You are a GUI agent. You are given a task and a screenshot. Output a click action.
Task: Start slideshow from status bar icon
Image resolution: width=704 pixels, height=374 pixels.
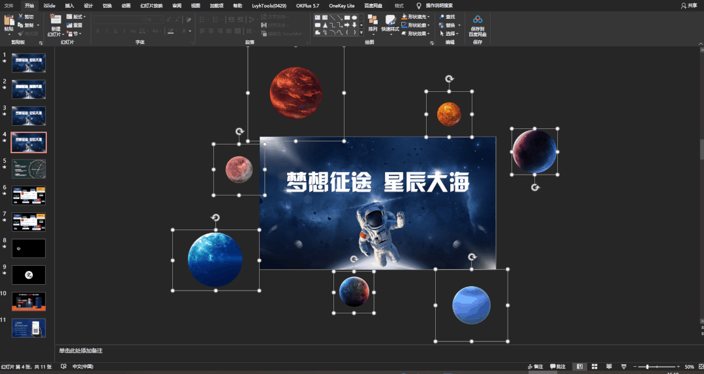pos(624,367)
